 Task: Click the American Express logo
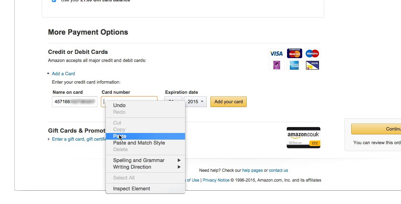click(294, 65)
